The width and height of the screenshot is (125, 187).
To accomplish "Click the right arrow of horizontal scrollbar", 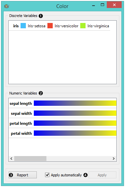I will point(114,158).
